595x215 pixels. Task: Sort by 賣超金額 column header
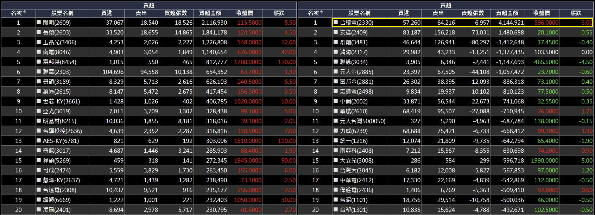(x=507, y=13)
